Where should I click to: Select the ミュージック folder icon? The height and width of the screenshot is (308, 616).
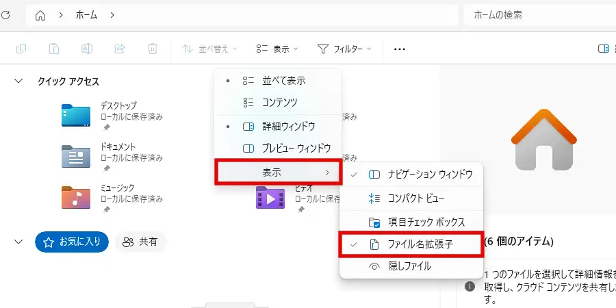coord(76,197)
